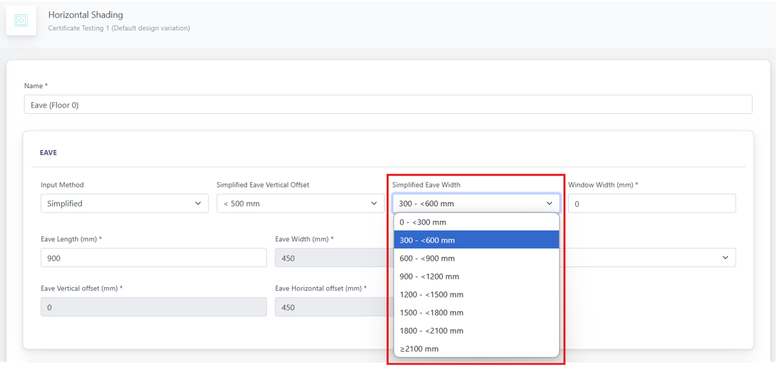Screen dimensions: 777x367
Task: Click the EAVE section heading
Action: click(x=48, y=153)
